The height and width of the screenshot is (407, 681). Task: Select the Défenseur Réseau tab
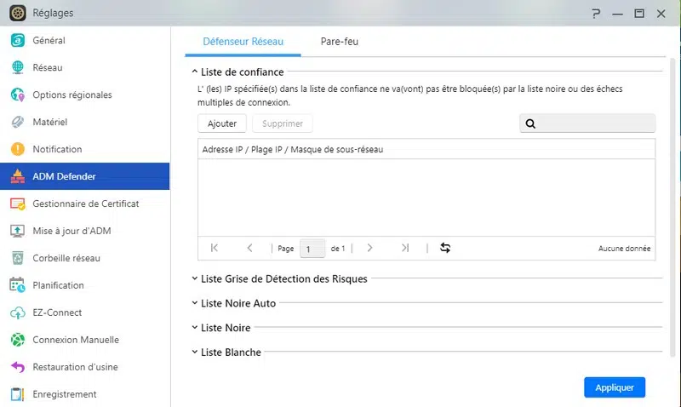pos(243,41)
